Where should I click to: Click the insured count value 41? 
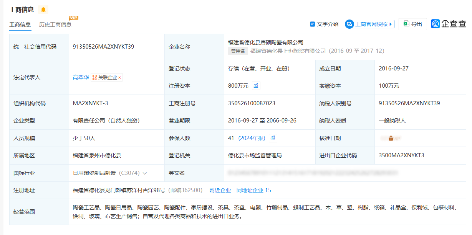[231, 138]
